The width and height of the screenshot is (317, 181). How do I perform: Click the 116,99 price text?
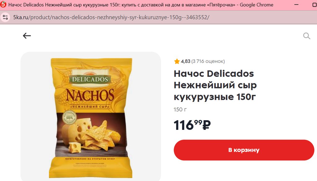pos(192,125)
